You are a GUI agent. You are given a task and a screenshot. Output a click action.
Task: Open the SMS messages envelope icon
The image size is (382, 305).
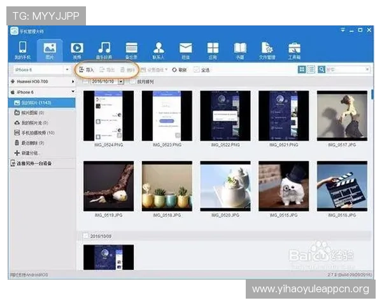click(185, 50)
